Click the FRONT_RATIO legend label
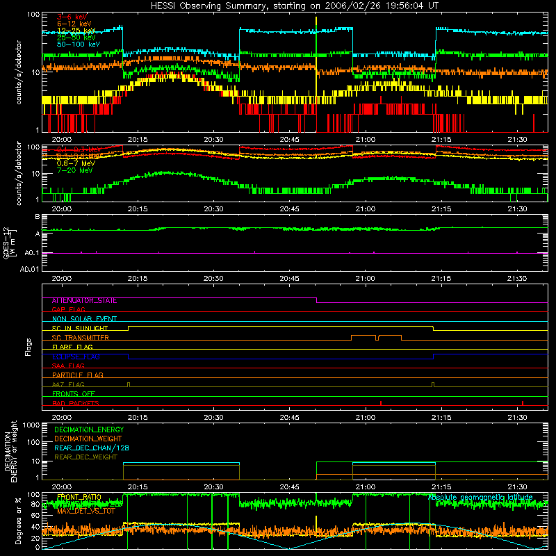The height and width of the screenshot is (556, 556). [79, 497]
